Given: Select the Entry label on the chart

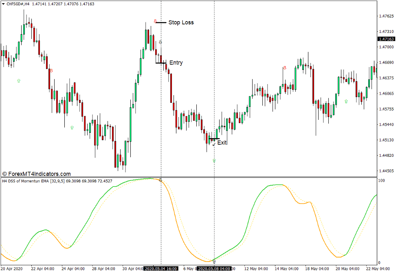Looking at the screenshot, I should click(175, 63).
